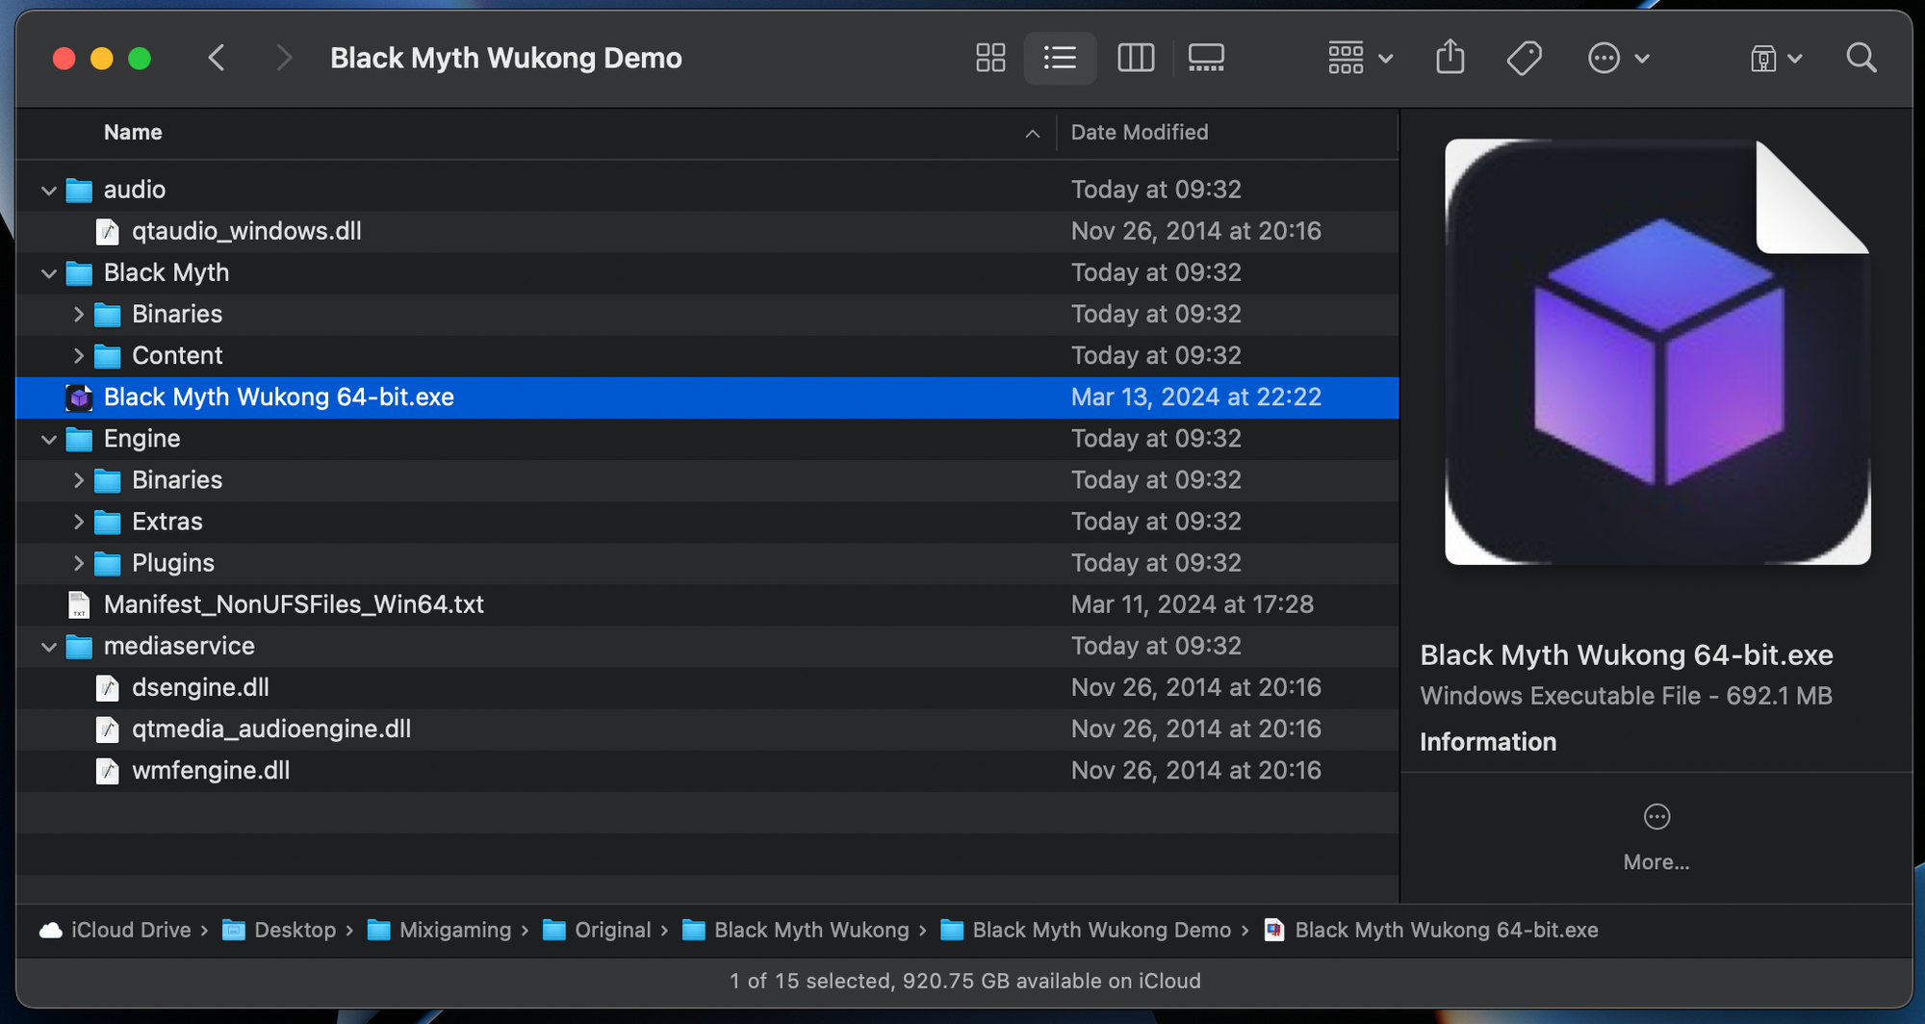Click the large exe preview thumbnail
This screenshot has height=1024, width=1925.
(1656, 352)
